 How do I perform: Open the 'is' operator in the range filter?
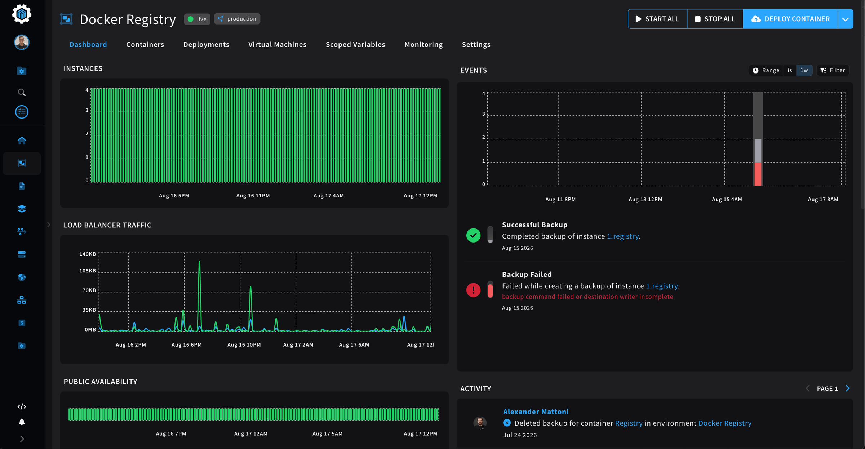click(x=790, y=70)
